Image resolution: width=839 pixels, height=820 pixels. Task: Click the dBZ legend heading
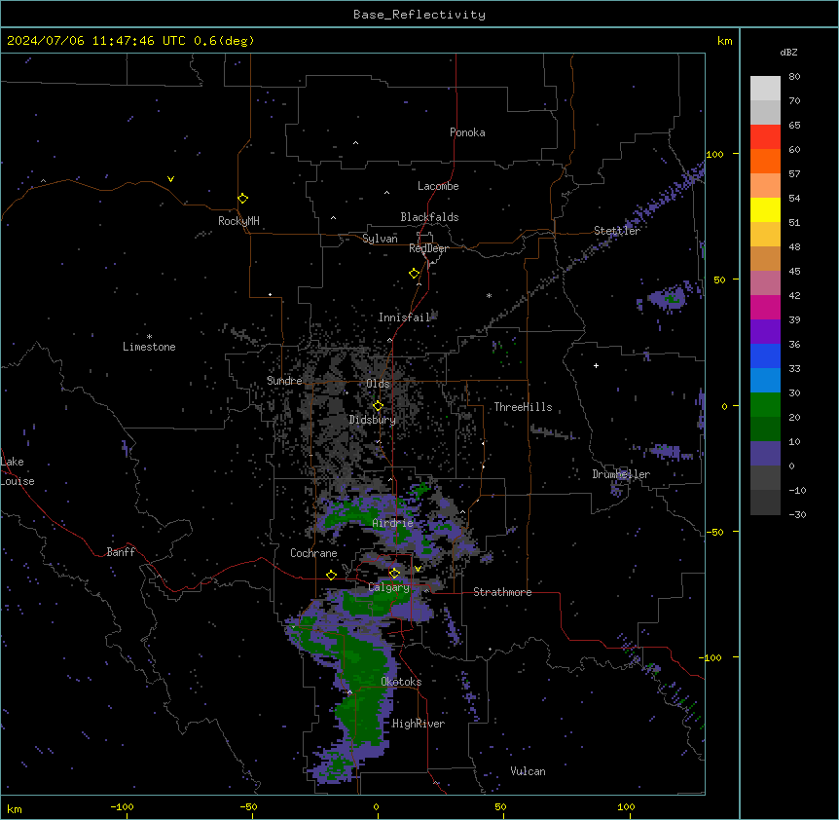tap(788, 52)
